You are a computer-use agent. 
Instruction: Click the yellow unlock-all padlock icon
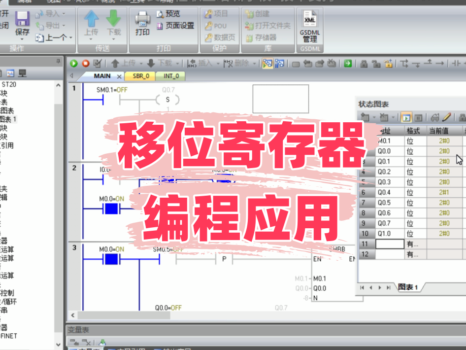[x=388, y=64]
